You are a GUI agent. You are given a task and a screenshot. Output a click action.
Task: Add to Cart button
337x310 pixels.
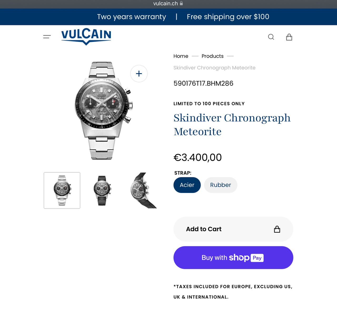click(x=233, y=229)
